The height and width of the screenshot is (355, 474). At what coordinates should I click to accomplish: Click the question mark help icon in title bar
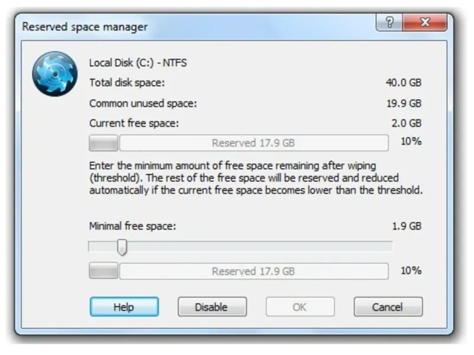tap(389, 22)
